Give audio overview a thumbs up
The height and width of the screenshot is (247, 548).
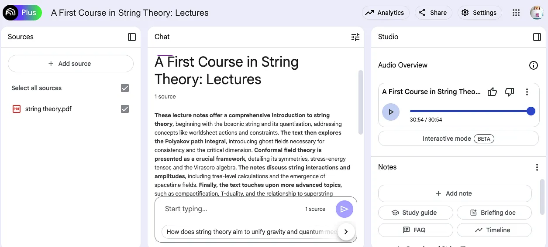[x=493, y=92]
